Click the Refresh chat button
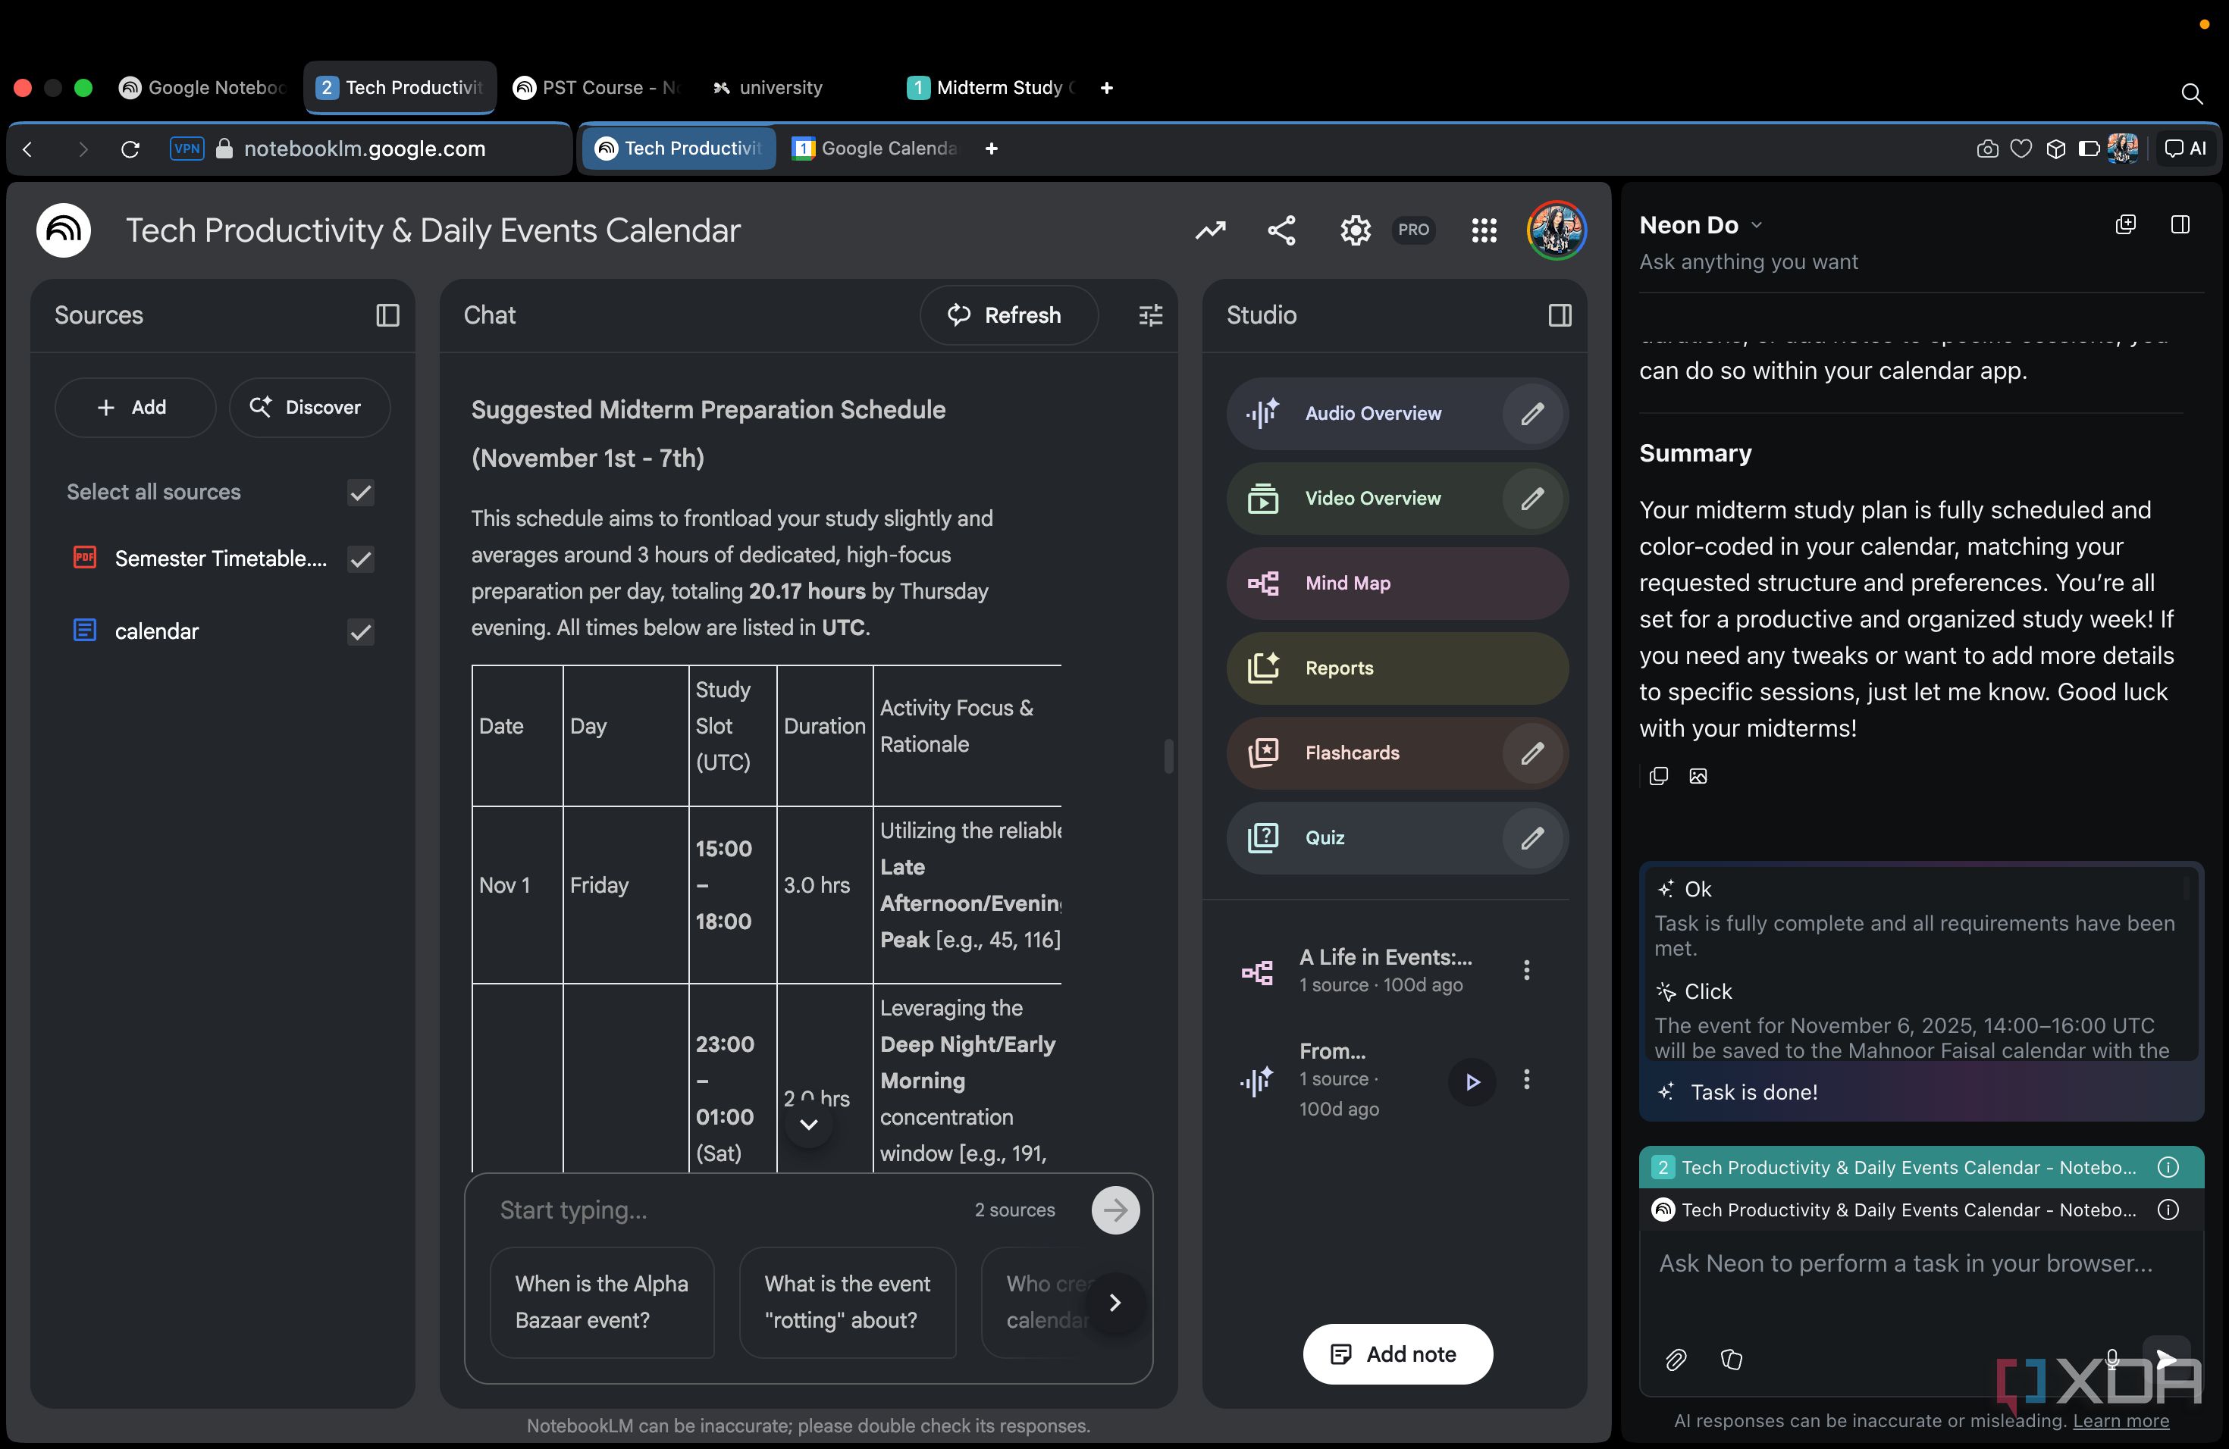Image resolution: width=2229 pixels, height=1449 pixels. point(1008,315)
